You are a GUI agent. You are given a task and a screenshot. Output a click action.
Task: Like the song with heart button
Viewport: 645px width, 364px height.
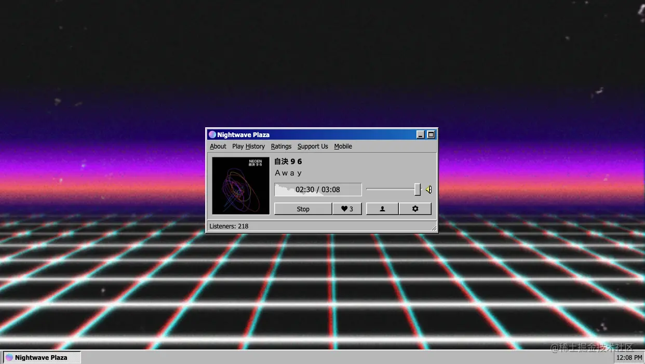347,209
